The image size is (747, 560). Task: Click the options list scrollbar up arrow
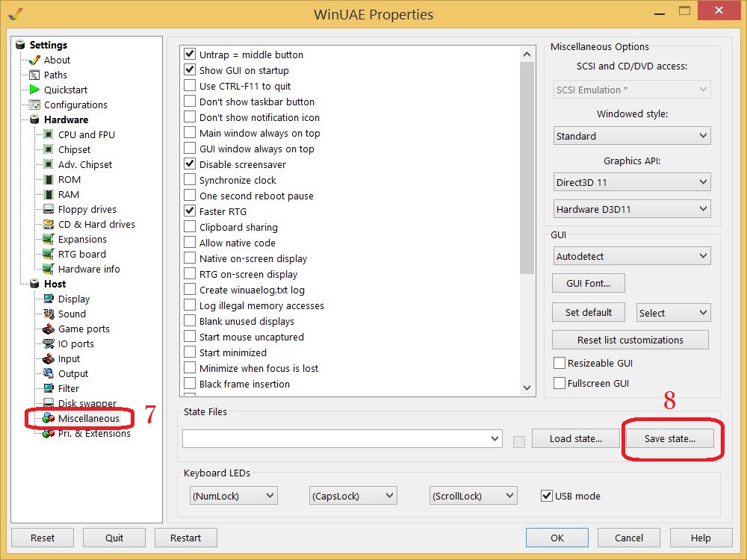527,55
